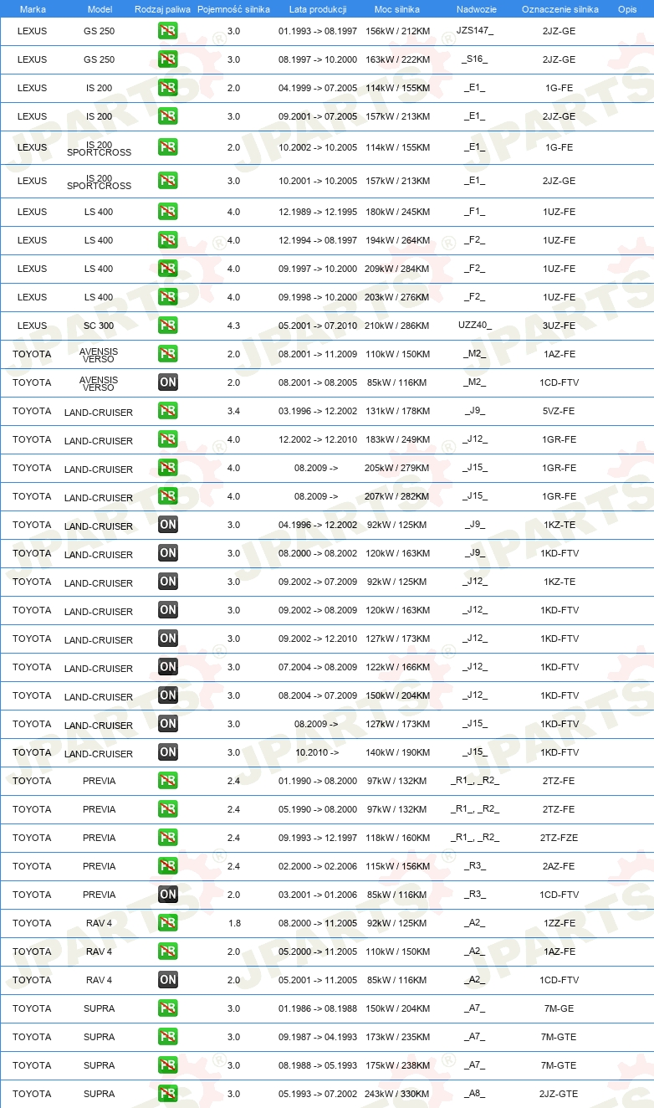Select the 1ZZ-FE engine code cell
Image resolution: width=654 pixels, height=1108 pixels.
coord(559,923)
